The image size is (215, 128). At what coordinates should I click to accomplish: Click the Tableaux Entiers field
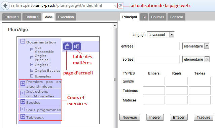point(154,91)
